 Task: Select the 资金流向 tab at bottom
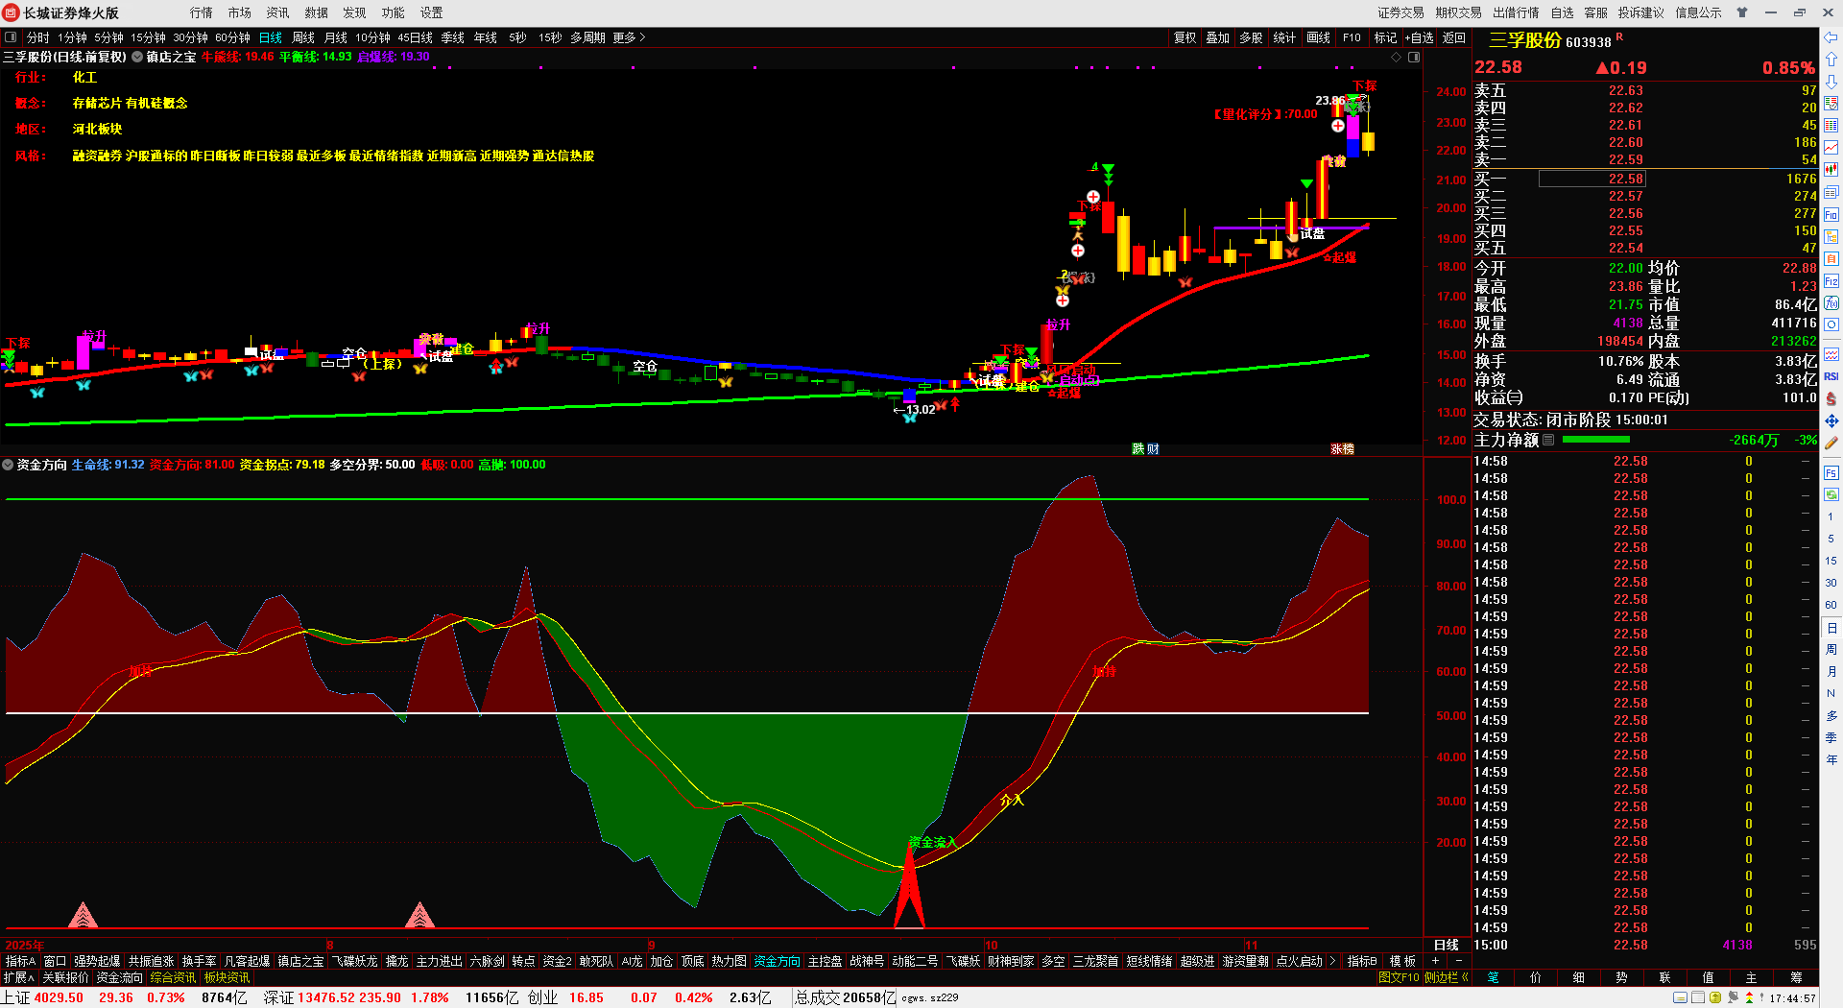point(119,977)
